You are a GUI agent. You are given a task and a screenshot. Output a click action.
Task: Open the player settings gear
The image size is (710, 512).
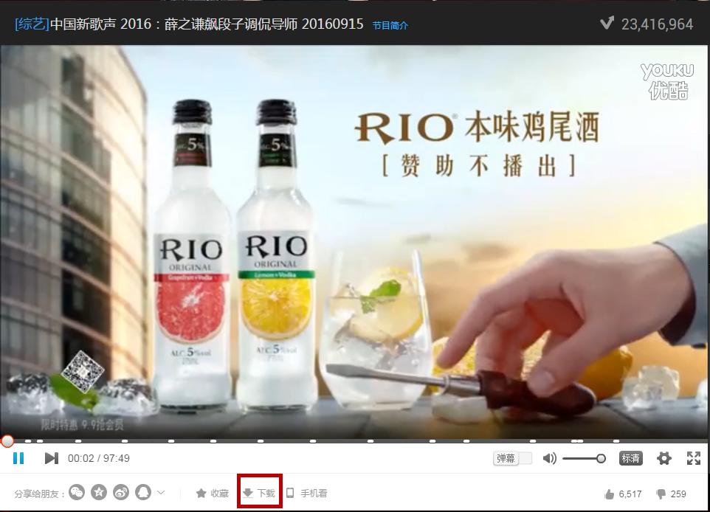[x=664, y=458]
